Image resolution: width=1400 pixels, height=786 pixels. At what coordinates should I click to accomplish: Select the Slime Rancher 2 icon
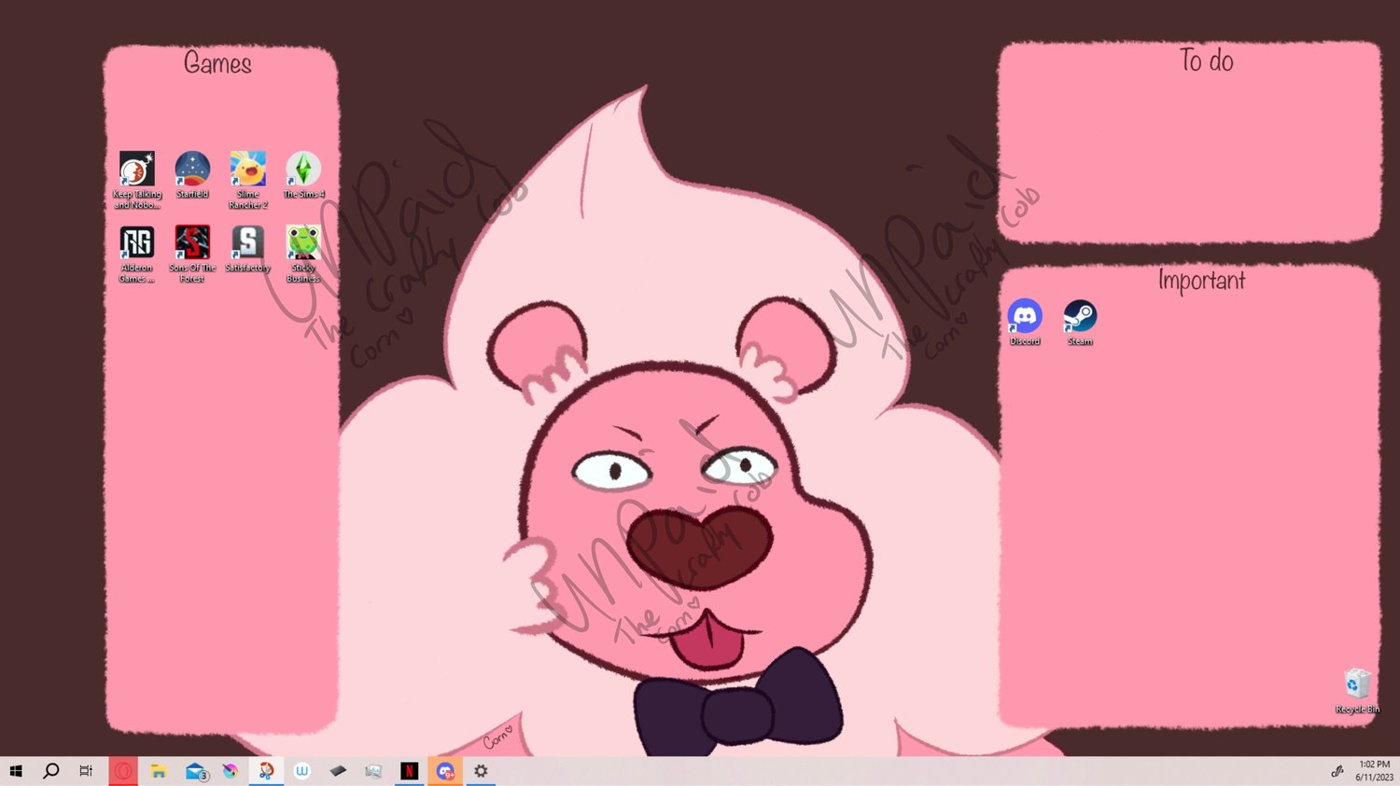248,180
